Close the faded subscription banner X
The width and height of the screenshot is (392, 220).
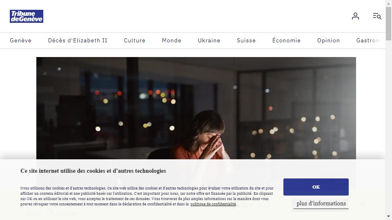pyautogui.click(x=362, y=204)
